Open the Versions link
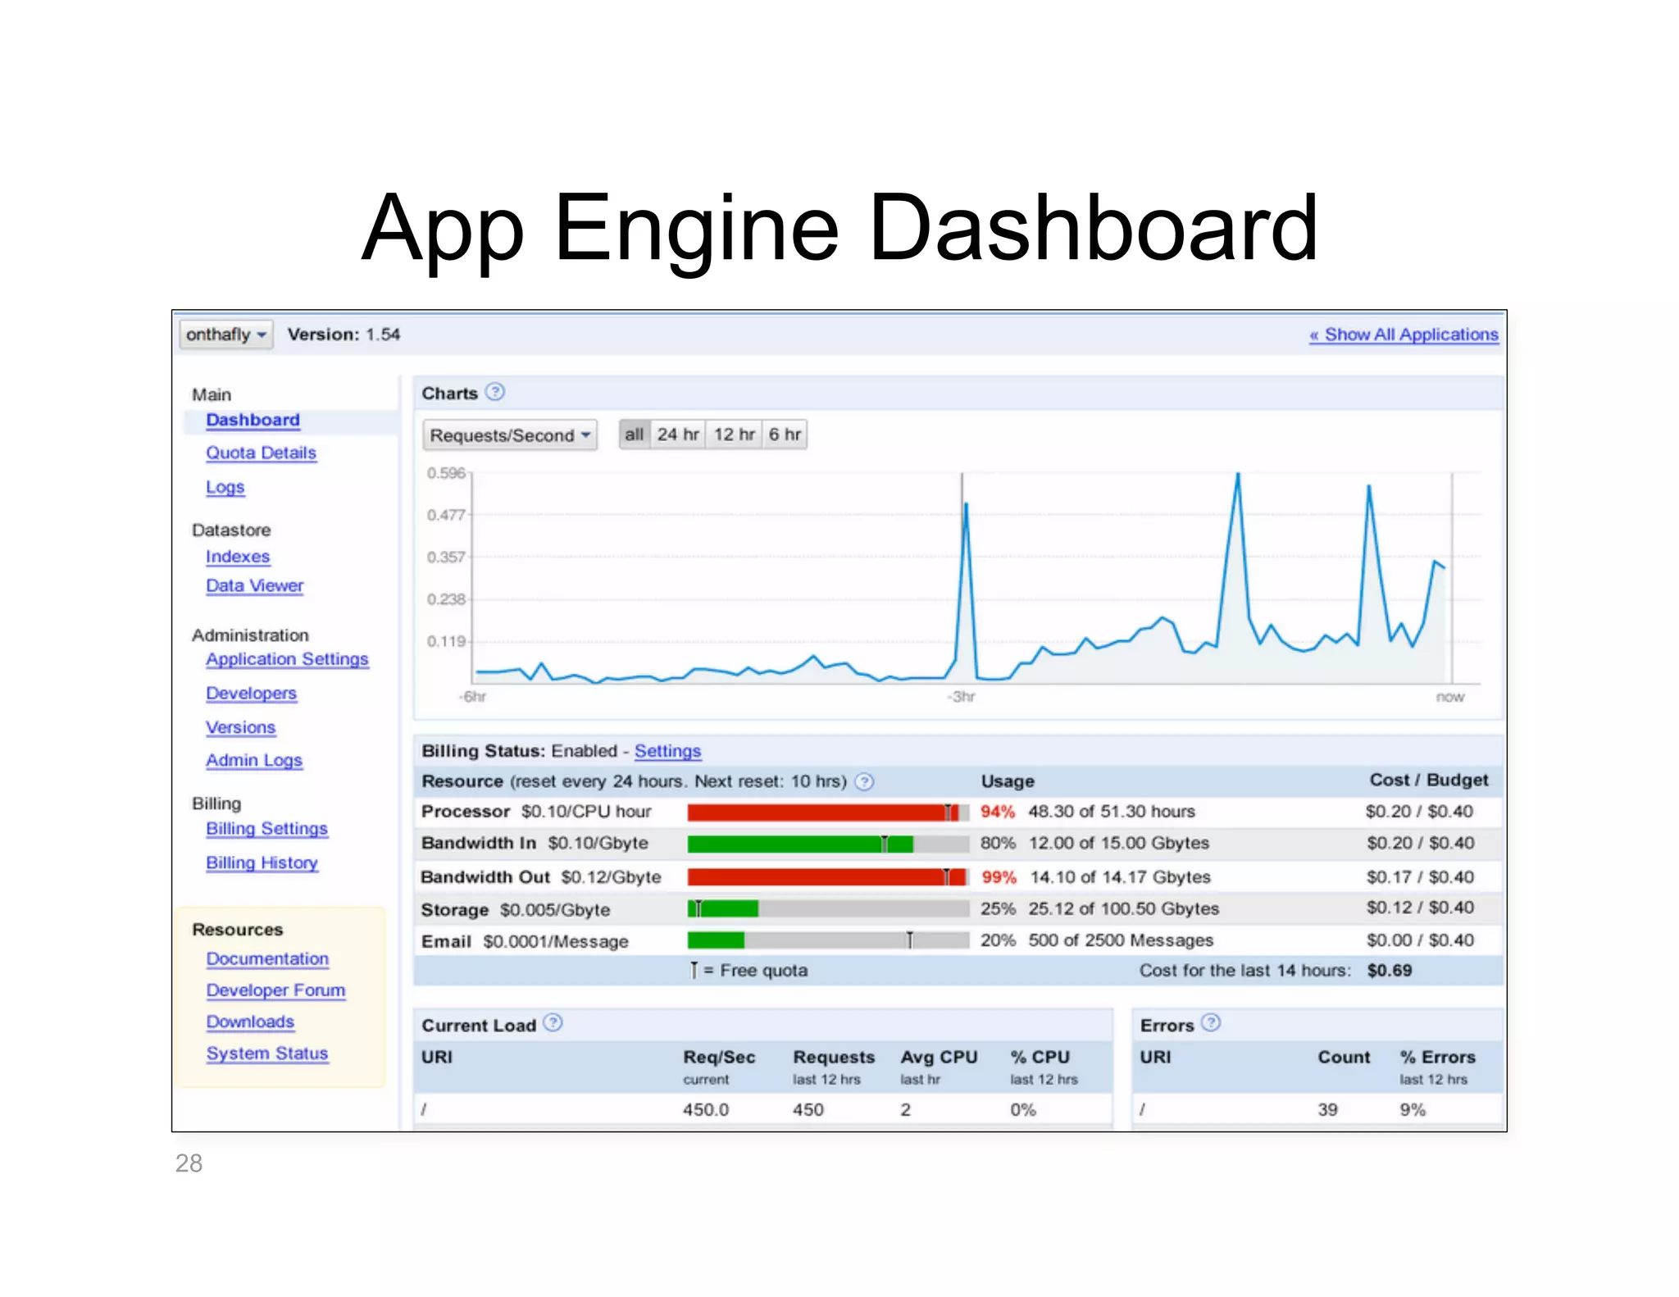Screen dimensions: 1679x1297 tap(240, 727)
